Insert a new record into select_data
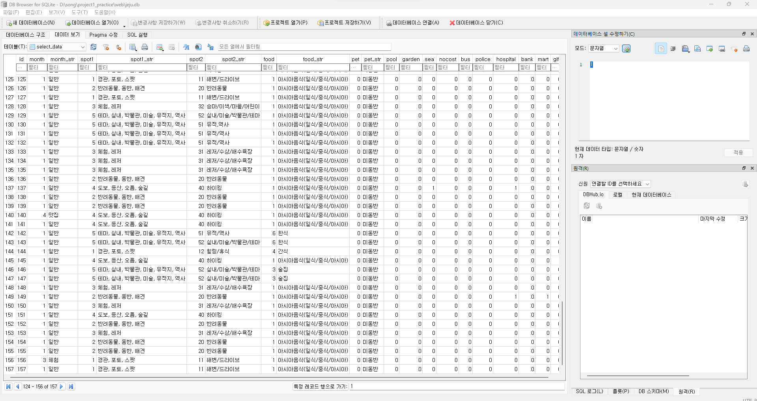Screen dimensions: 757x401 [x=160, y=47]
